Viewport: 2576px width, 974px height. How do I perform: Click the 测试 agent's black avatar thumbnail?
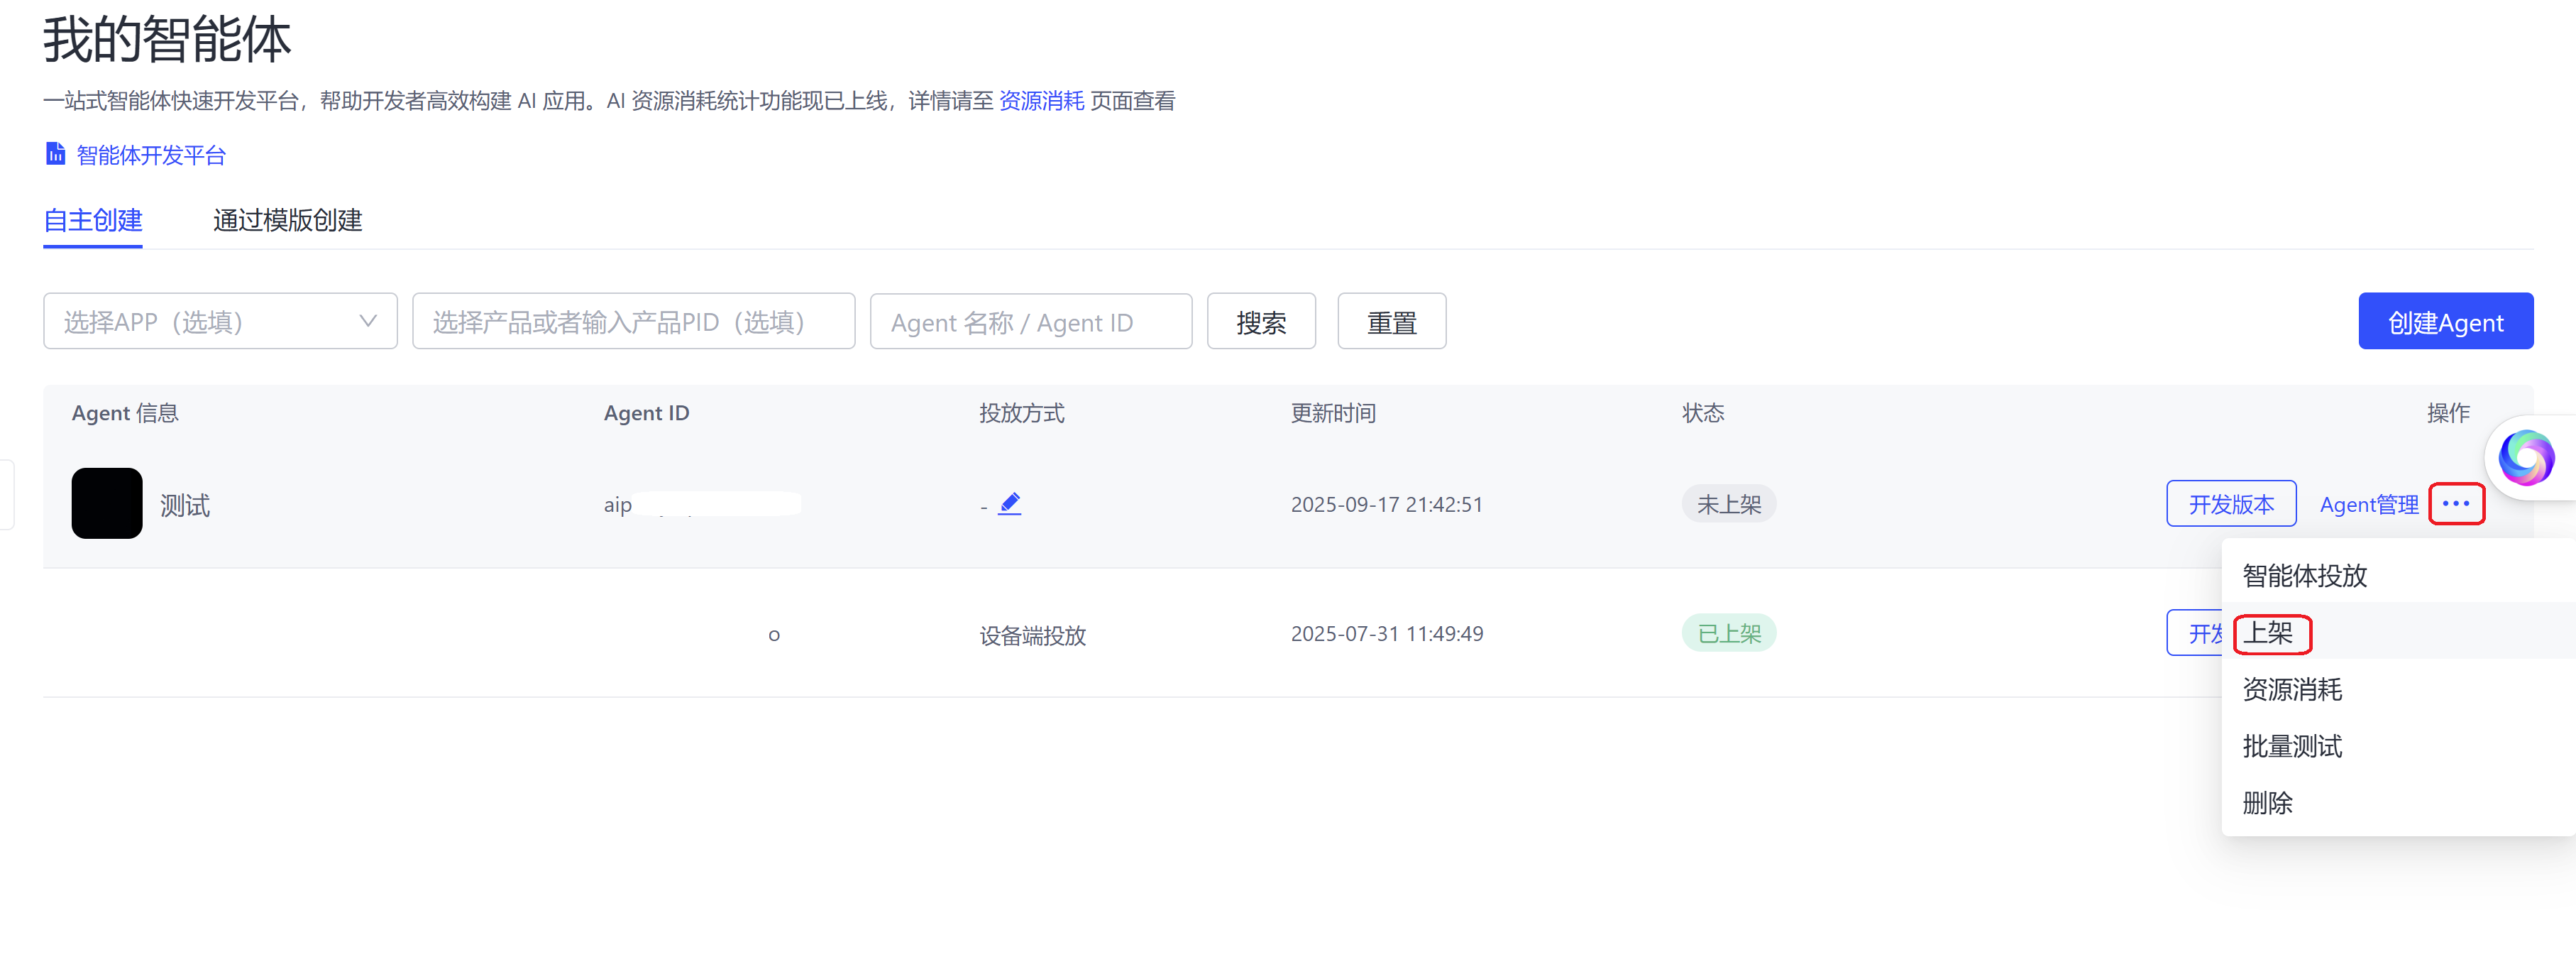pos(106,503)
